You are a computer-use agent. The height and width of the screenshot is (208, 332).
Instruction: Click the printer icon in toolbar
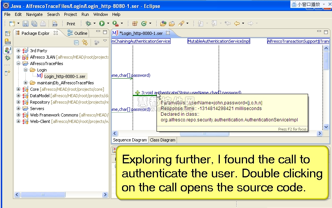click(43, 23)
